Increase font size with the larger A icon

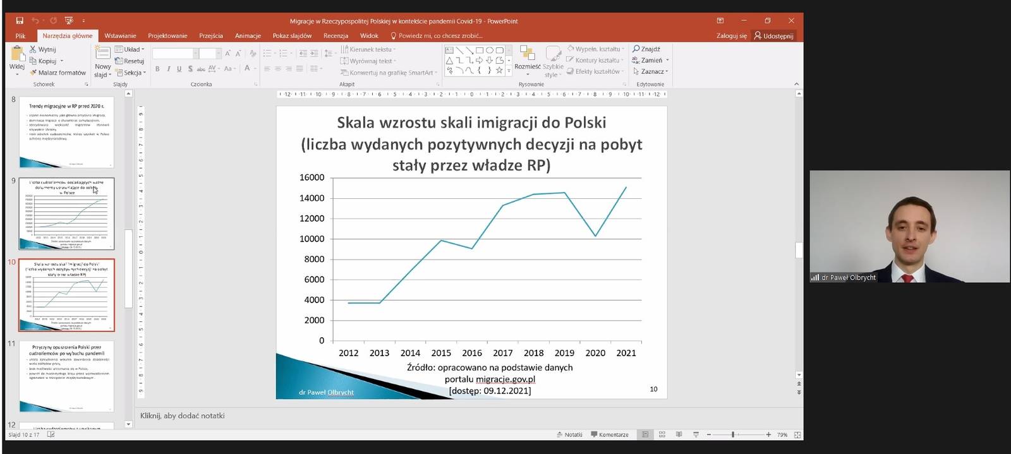point(228,54)
